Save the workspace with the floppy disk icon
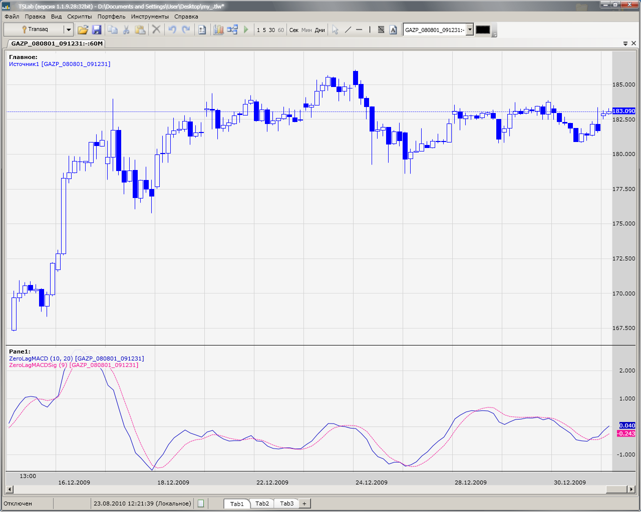The height and width of the screenshot is (512, 641). coord(97,30)
